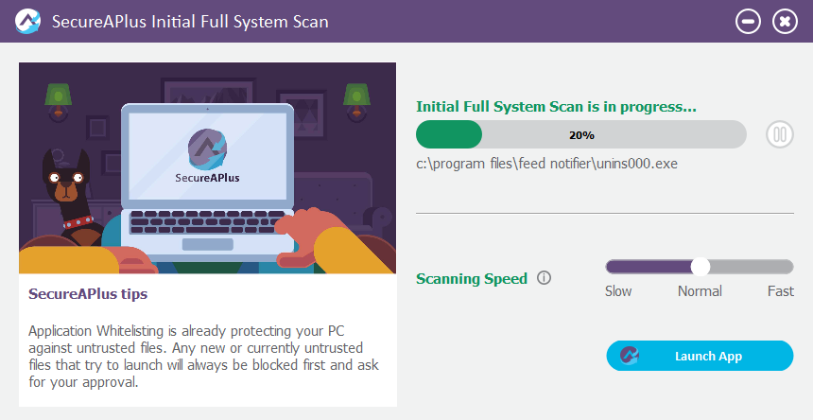
Task: Click the Scanning Speed label
Action: 472,279
